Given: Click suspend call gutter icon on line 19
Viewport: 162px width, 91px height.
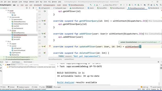Looking at the screenshot, I should pos(45,24).
